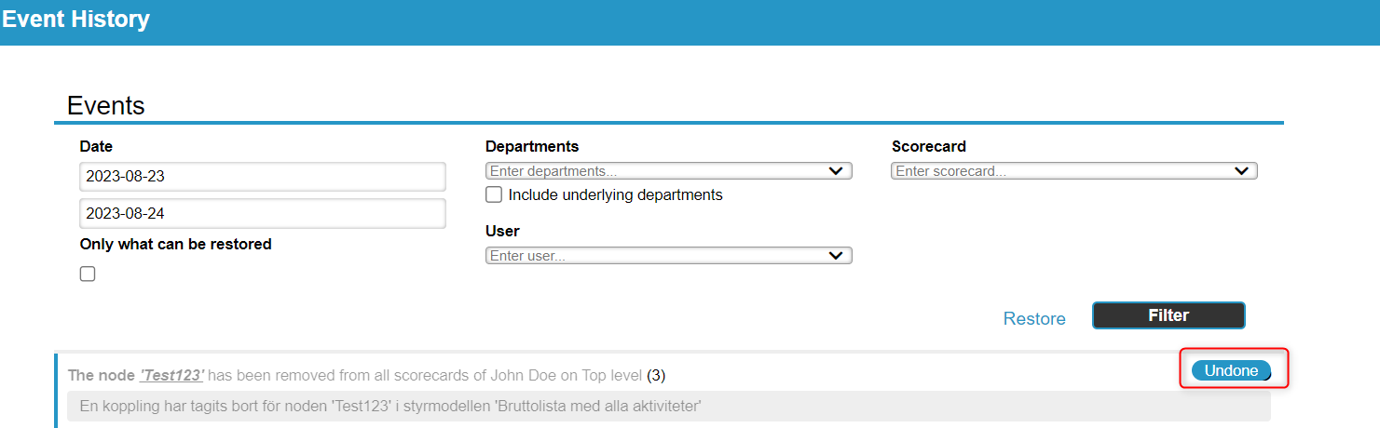Focus the 'Enter departments...' text box
The height and width of the screenshot is (428, 1380).
coord(652,171)
